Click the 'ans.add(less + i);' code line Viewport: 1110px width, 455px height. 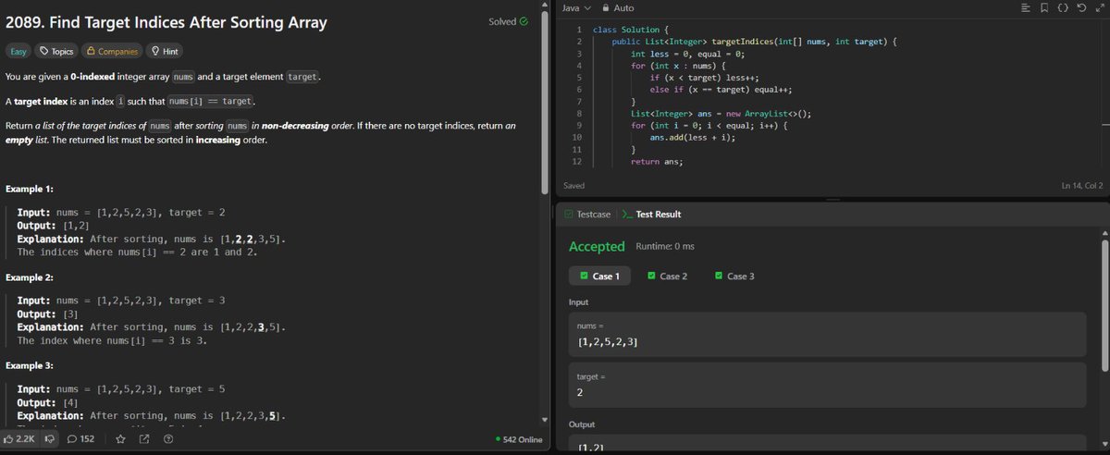693,137
